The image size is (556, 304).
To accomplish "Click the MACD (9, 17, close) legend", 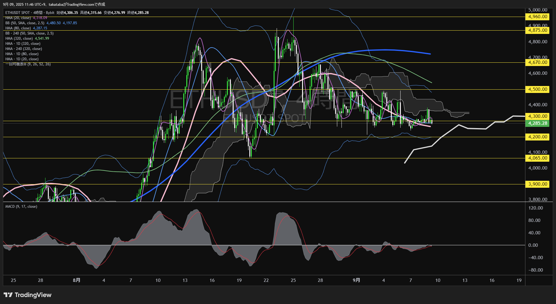I will tap(21, 207).
